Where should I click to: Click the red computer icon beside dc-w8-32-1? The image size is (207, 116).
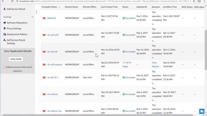(44, 77)
